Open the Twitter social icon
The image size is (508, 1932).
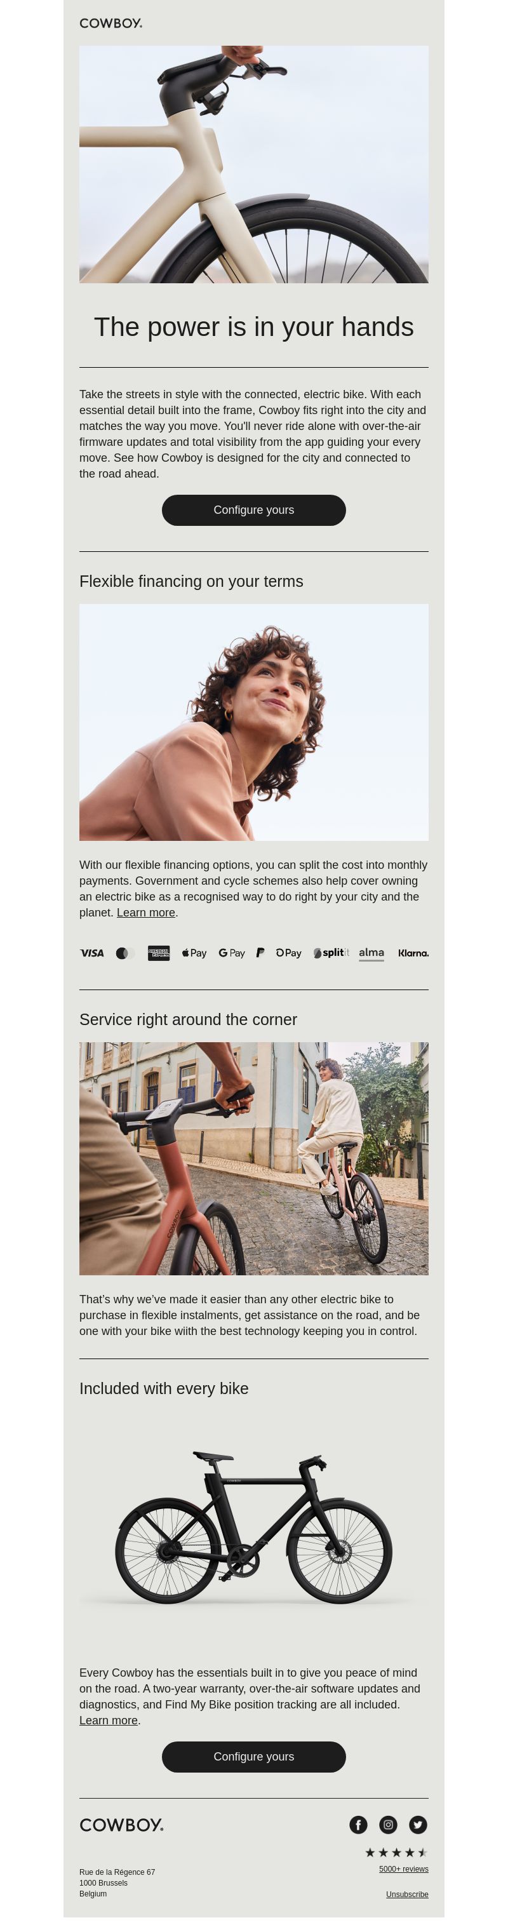(418, 1825)
